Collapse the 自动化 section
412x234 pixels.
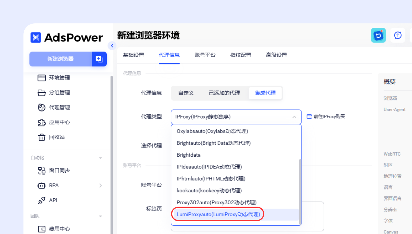click(100, 158)
